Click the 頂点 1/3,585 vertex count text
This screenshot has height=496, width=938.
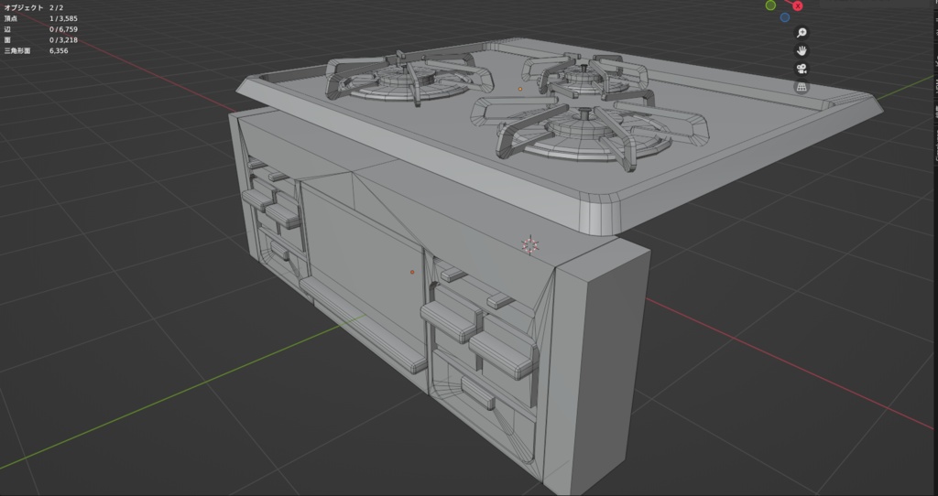click(x=40, y=18)
